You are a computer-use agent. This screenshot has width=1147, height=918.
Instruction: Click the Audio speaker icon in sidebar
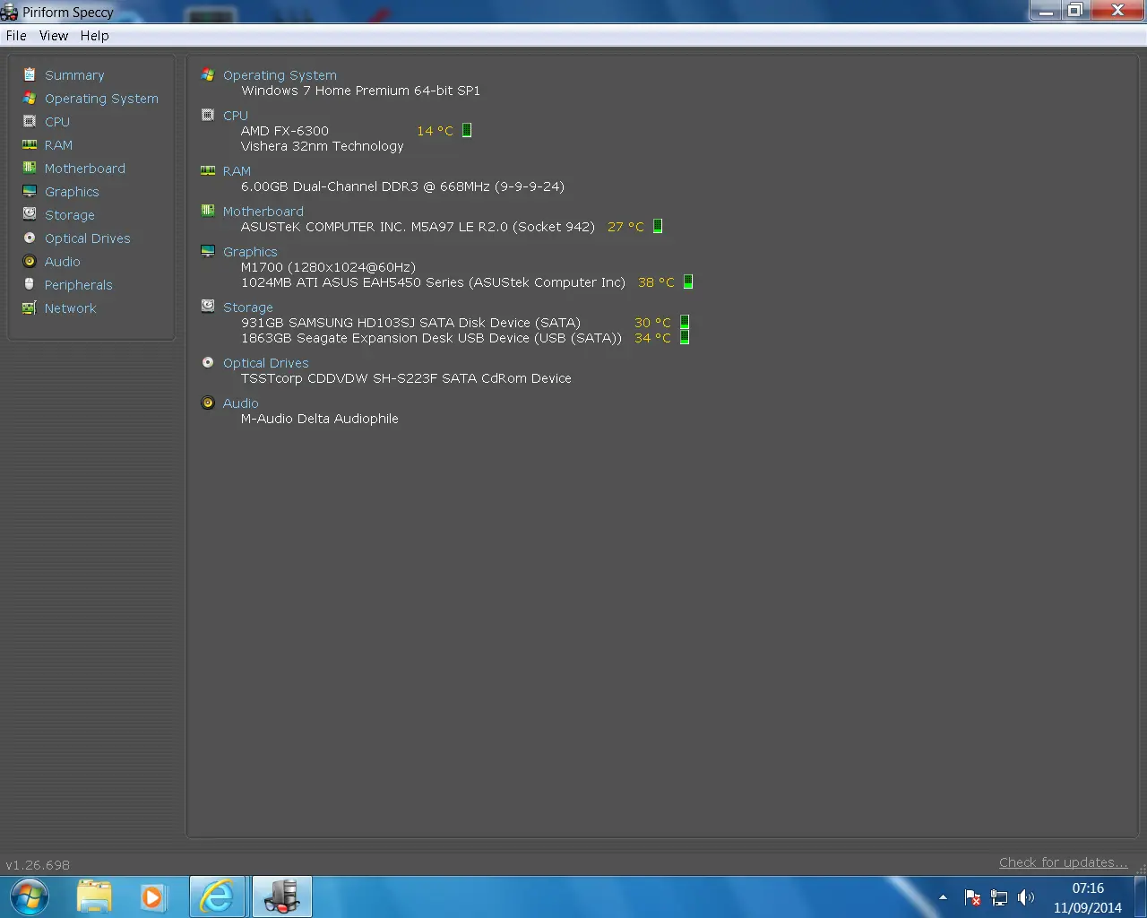[x=30, y=261]
